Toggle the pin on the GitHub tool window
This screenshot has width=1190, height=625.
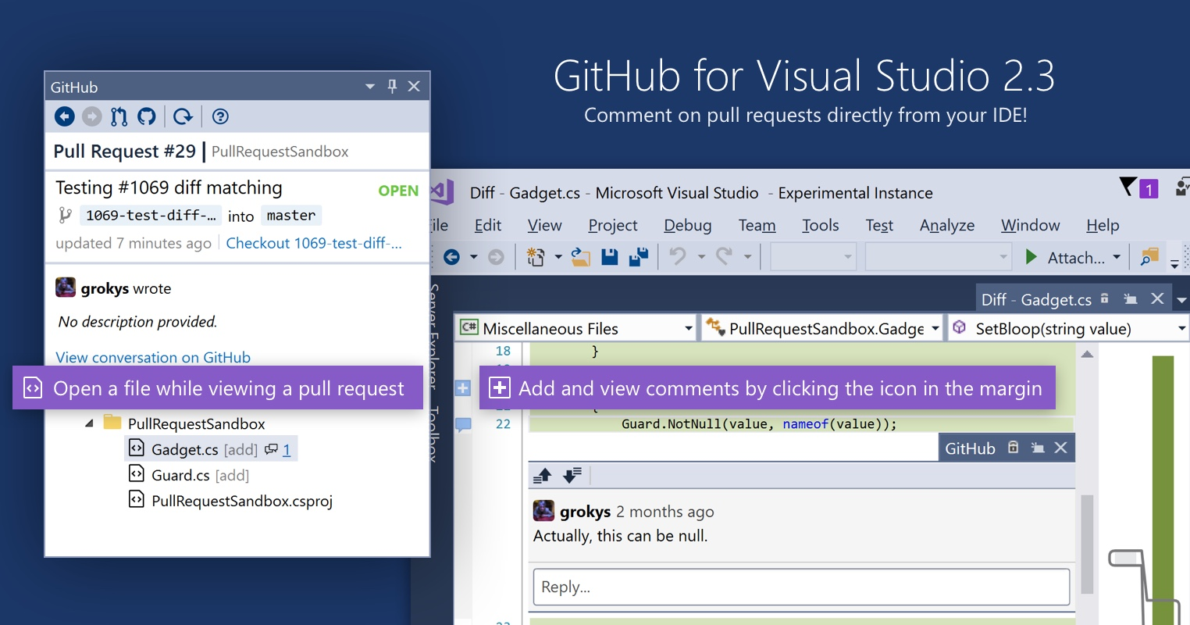(x=392, y=87)
